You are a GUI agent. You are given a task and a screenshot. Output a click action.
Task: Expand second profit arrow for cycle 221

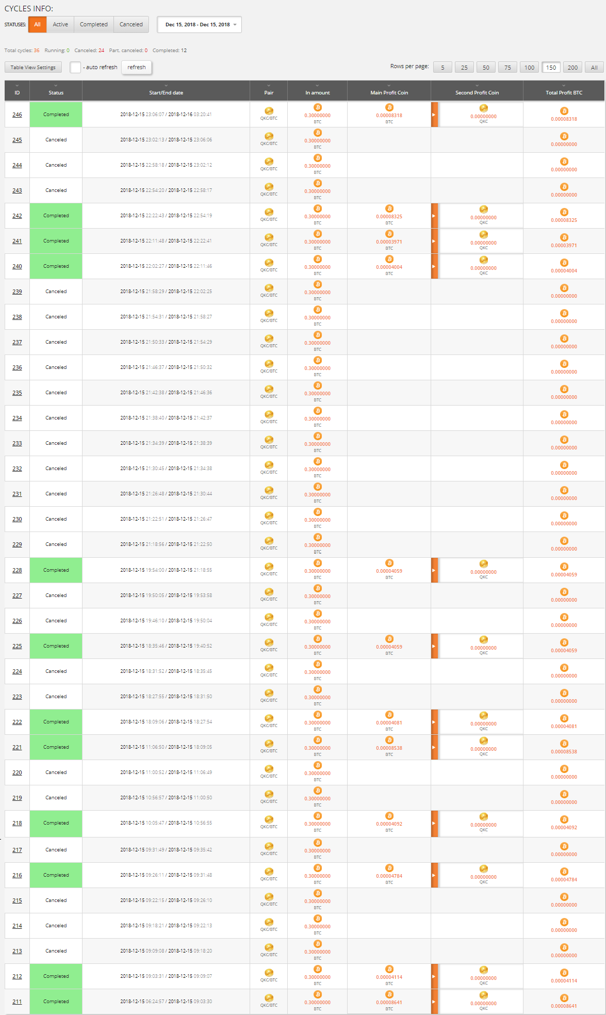pyautogui.click(x=434, y=747)
